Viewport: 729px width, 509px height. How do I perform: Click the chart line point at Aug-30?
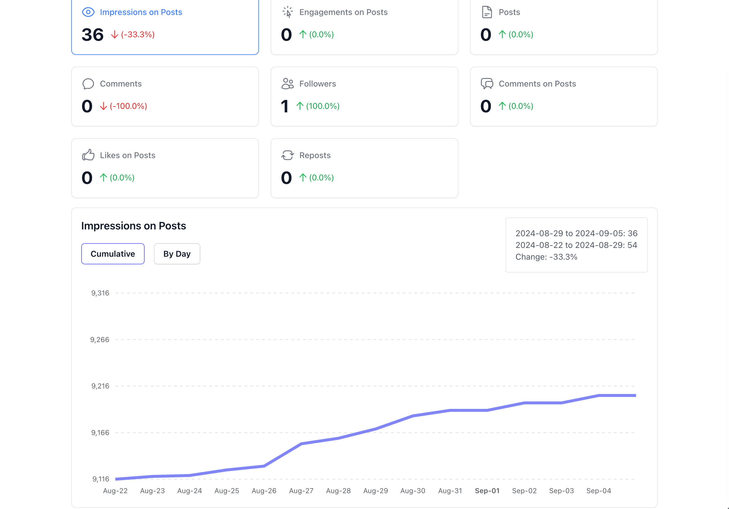413,416
